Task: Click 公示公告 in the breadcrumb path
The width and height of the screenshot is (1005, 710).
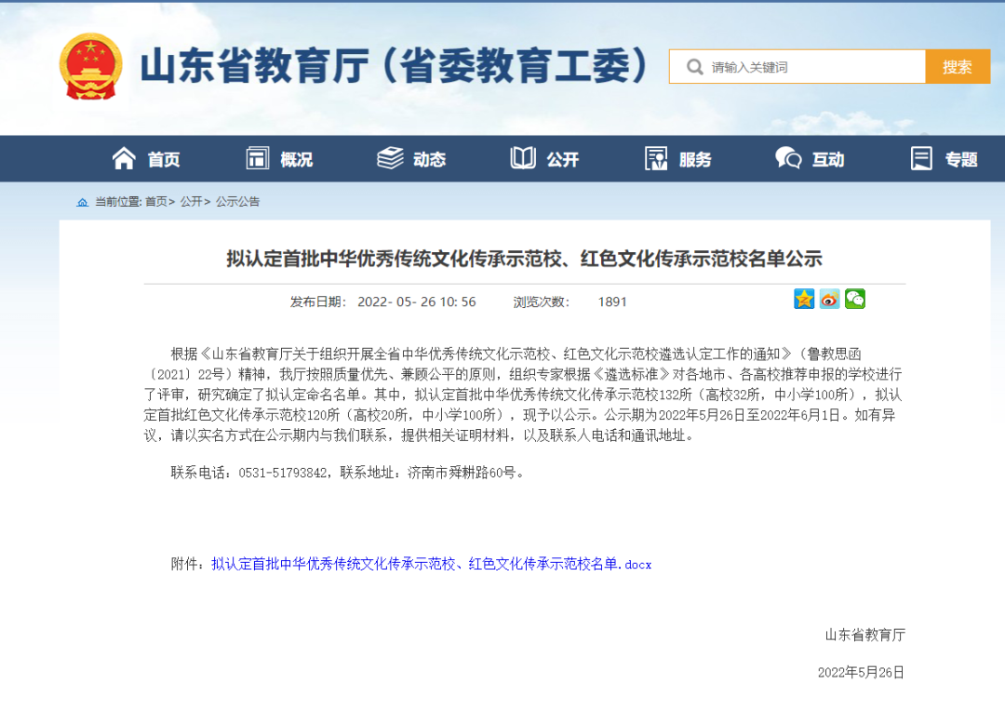Action: [238, 202]
